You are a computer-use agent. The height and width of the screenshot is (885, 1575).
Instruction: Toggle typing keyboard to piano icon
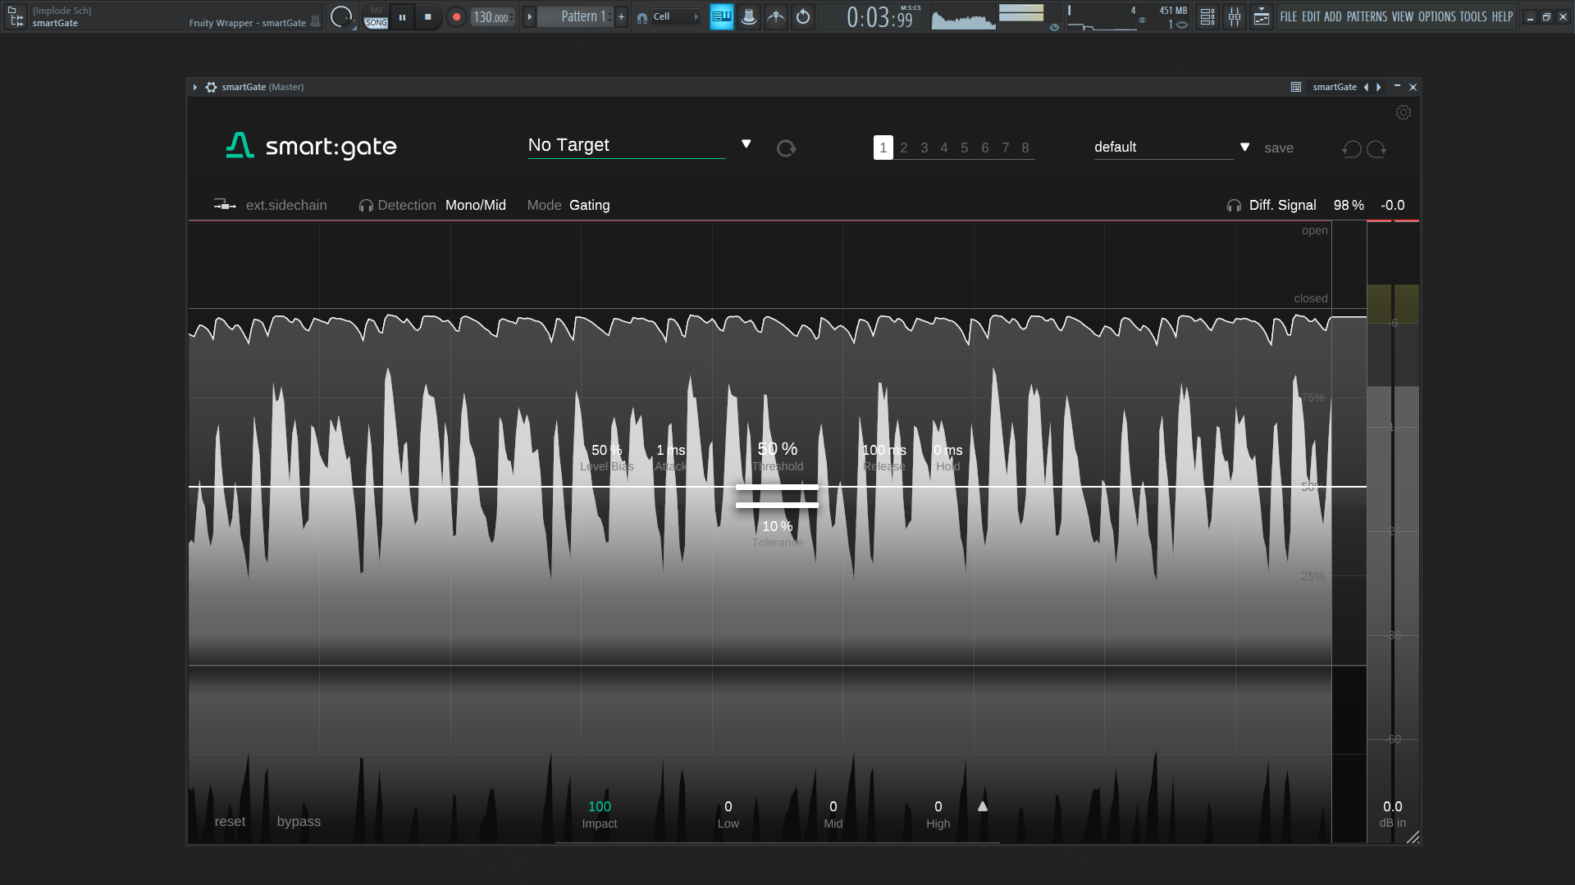(722, 16)
